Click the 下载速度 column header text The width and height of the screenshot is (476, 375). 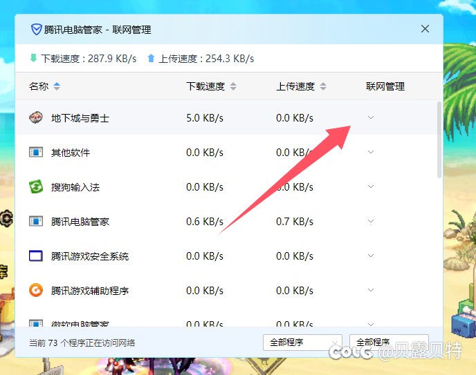tap(205, 86)
